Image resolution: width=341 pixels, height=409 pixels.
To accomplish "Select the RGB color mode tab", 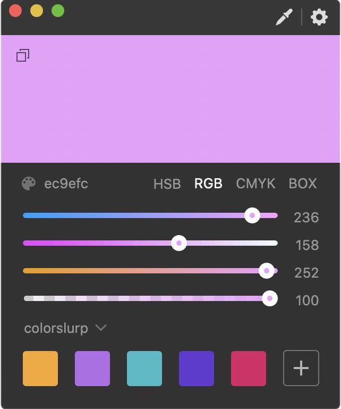I will tap(208, 184).
